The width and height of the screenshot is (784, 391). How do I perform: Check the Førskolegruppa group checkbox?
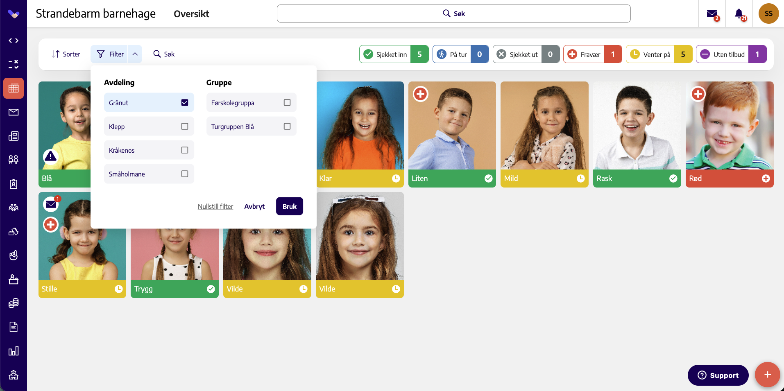click(287, 103)
